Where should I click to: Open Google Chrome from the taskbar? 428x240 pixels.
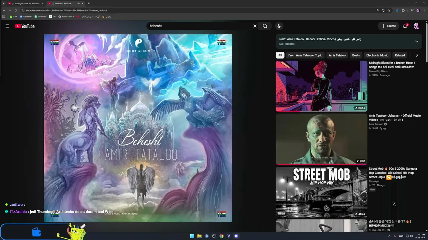pos(221,236)
